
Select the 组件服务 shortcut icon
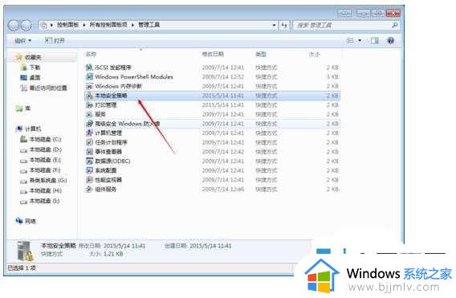point(89,189)
